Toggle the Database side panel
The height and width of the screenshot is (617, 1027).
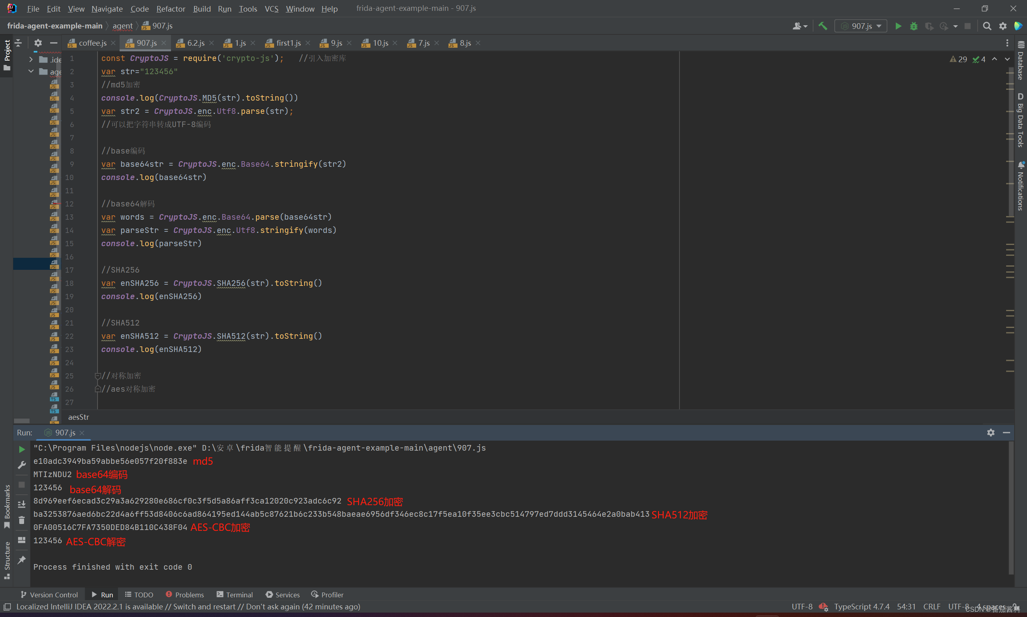point(1020,61)
